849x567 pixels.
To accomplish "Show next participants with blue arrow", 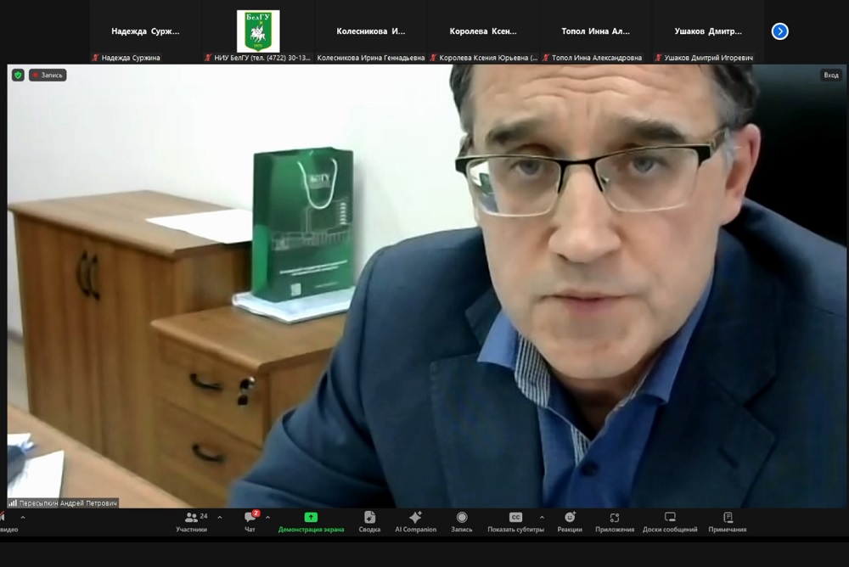I will pyautogui.click(x=779, y=31).
